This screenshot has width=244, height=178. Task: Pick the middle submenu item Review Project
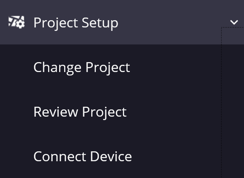[80, 112]
